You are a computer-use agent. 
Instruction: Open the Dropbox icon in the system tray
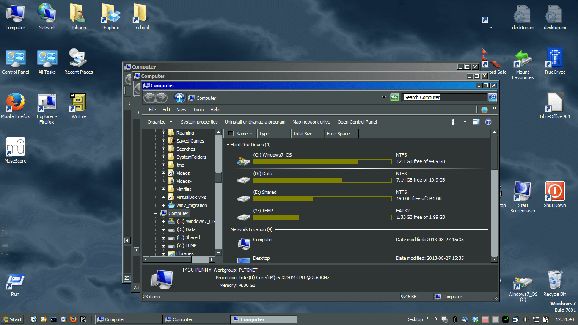(474, 319)
